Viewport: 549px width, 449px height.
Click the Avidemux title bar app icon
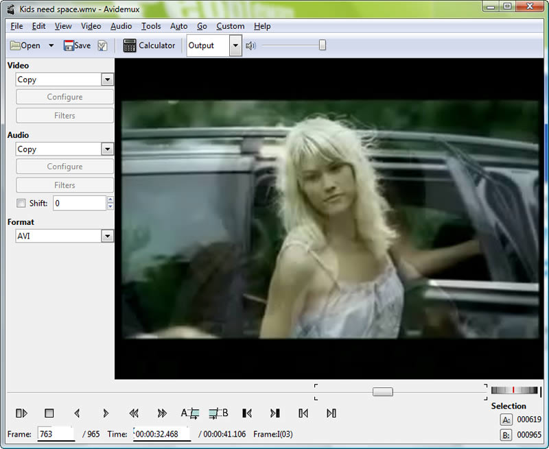point(11,9)
